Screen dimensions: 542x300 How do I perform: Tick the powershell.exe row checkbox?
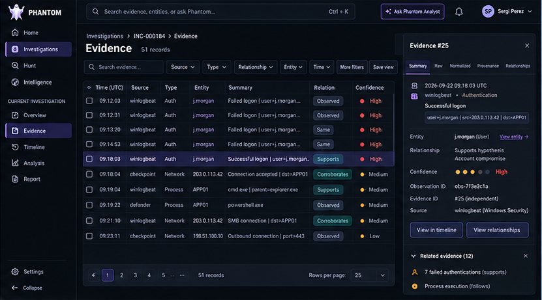click(89, 205)
